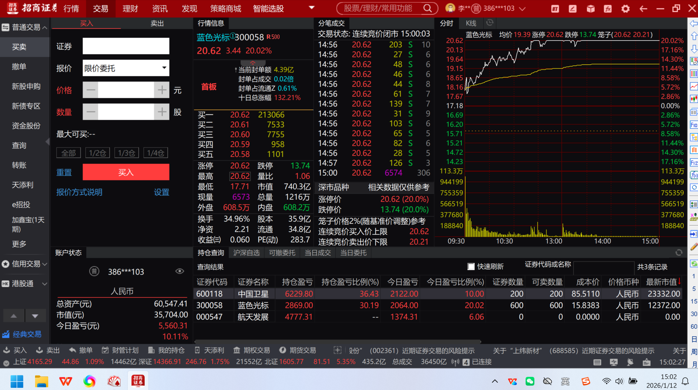Image resolution: width=698 pixels, height=390 pixels.
Task: Click the search magnifier icon in top bar
Action: coord(427,8)
